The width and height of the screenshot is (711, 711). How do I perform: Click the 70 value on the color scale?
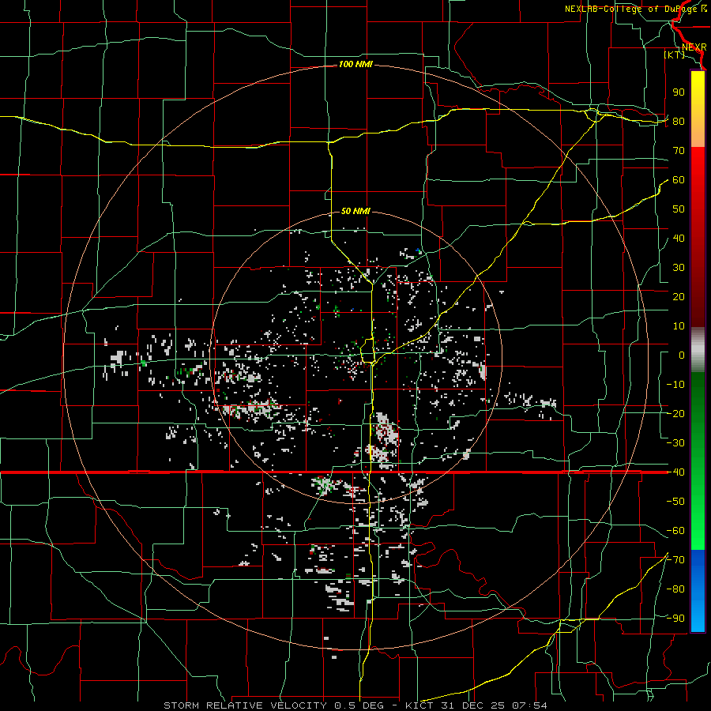click(x=679, y=151)
